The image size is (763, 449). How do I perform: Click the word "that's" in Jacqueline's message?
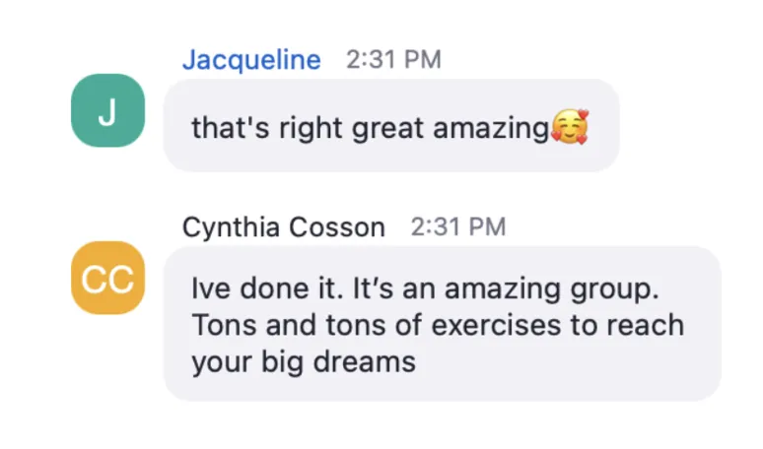click(x=231, y=128)
